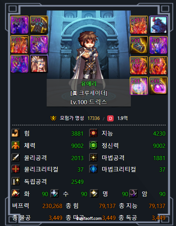Select the spirit (정신력) green eye icon

point(93,145)
